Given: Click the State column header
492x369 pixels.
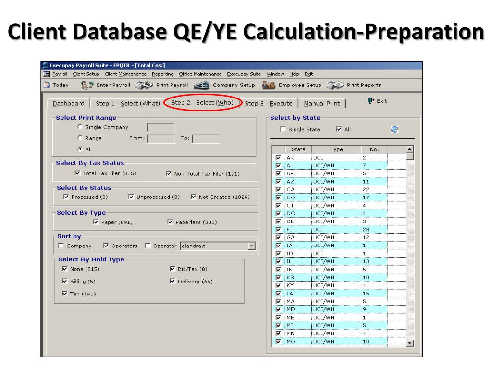Looking at the screenshot, I should (298, 149).
